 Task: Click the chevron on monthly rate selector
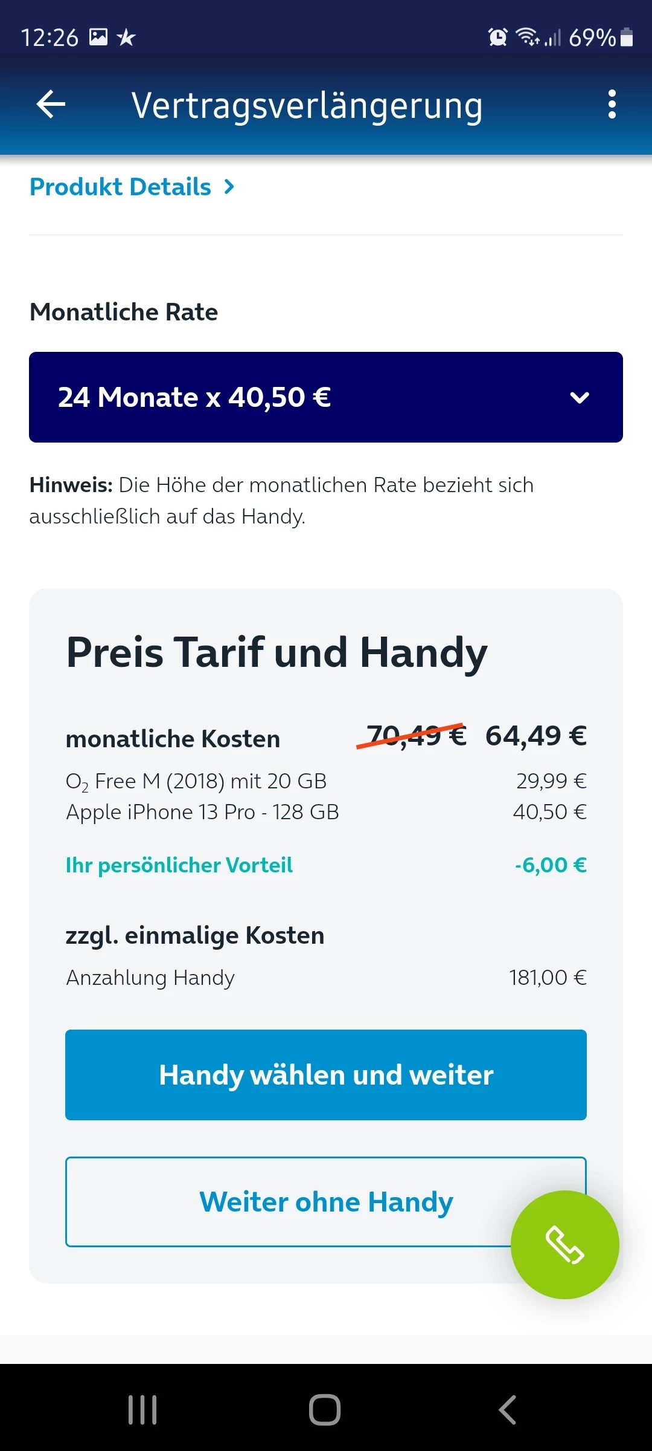coord(580,397)
